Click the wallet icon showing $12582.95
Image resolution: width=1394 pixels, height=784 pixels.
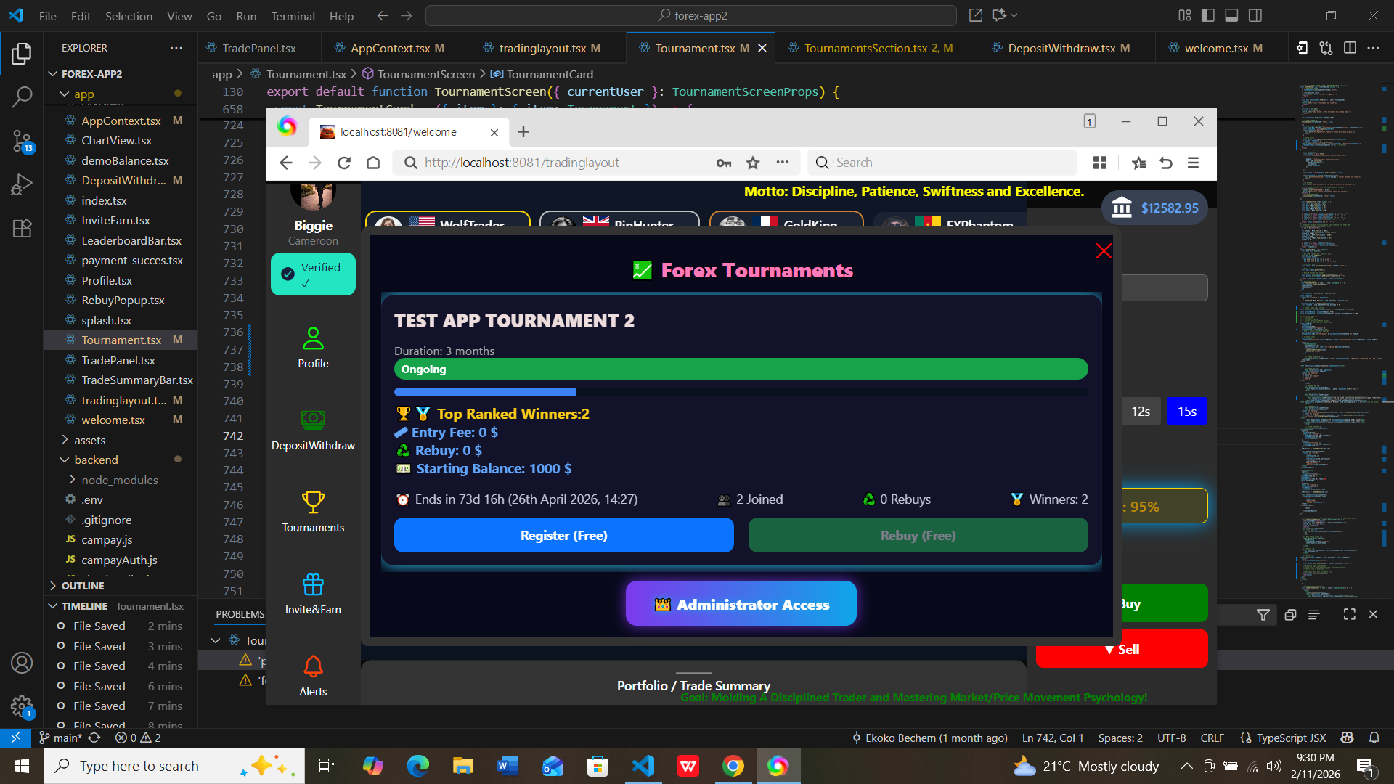(1120, 208)
